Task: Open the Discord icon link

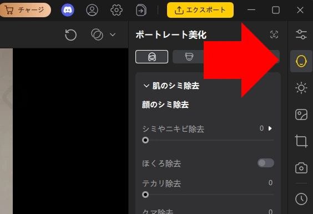Action: 68,10
